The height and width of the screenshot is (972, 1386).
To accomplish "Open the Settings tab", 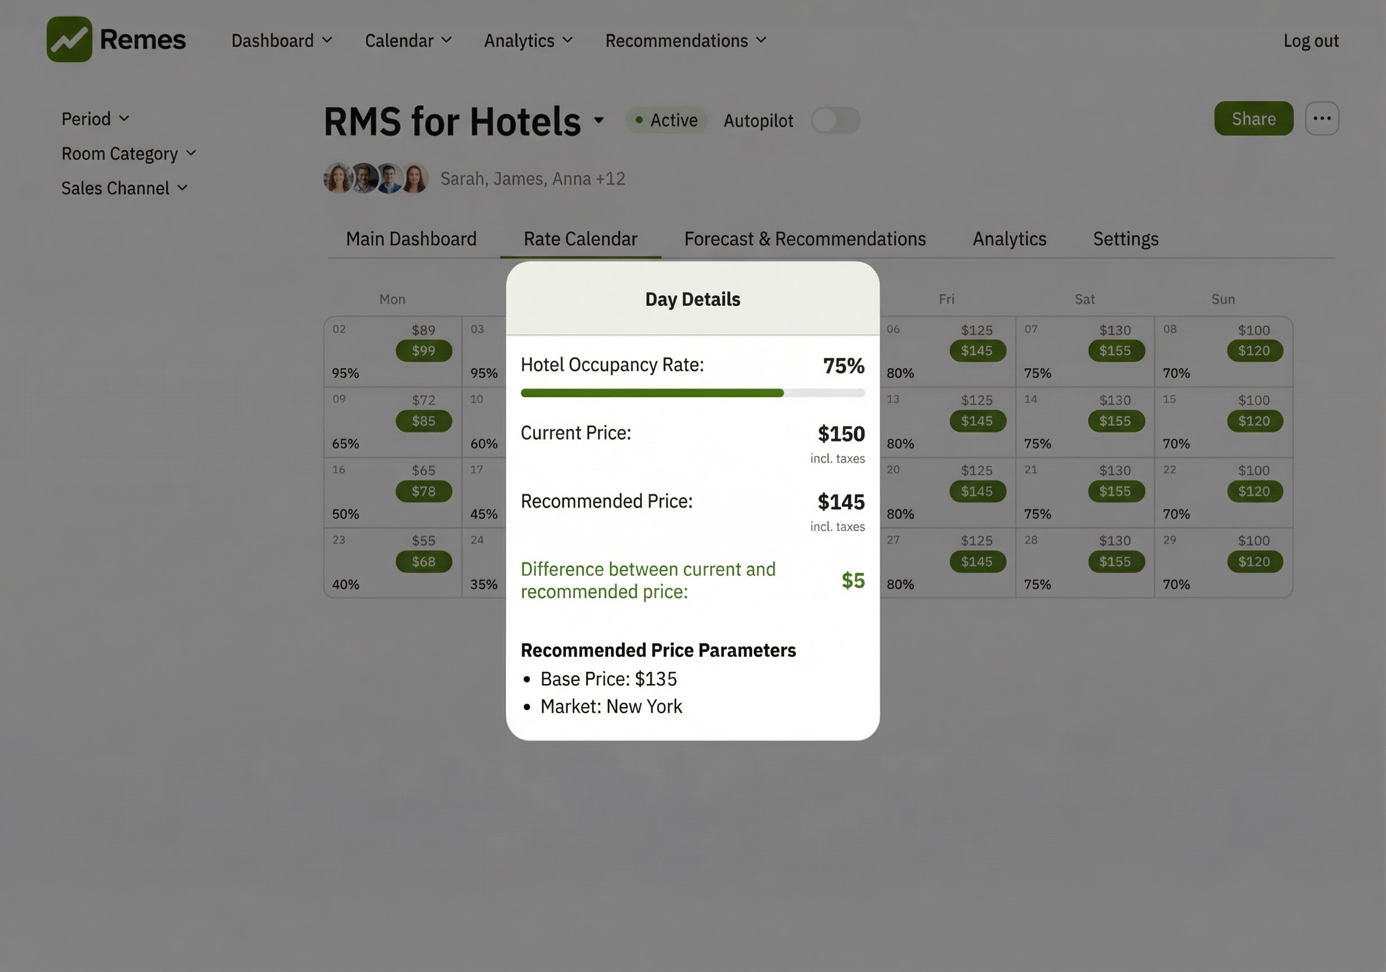I will pyautogui.click(x=1125, y=239).
